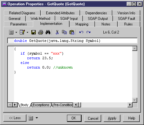
Task: Click inside the code body editor area
Action: pos(73,74)
